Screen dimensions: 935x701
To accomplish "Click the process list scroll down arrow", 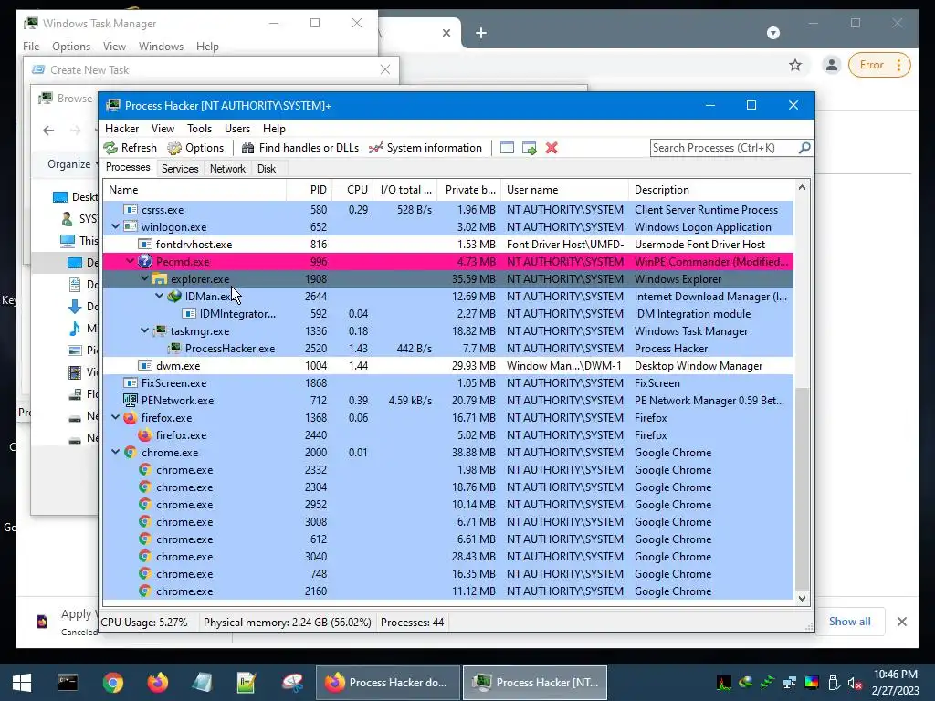I will tap(802, 599).
